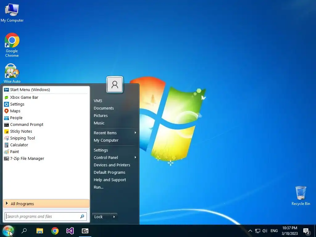
Task: Launch Chrome from the taskbar
Action: (55, 231)
